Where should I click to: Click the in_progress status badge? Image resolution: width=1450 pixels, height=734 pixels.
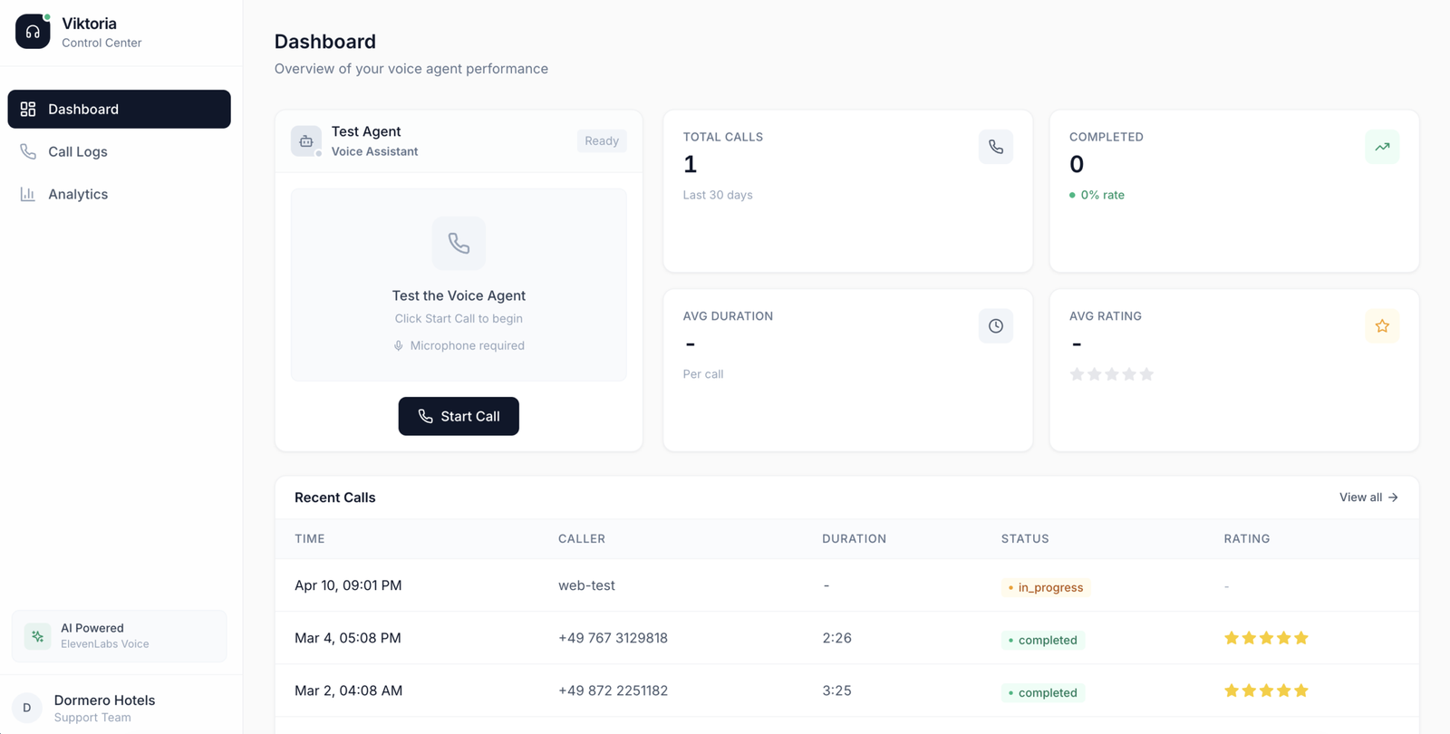1044,587
